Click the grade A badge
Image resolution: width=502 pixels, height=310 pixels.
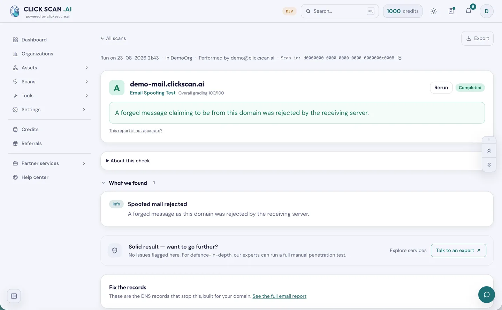pyautogui.click(x=117, y=88)
